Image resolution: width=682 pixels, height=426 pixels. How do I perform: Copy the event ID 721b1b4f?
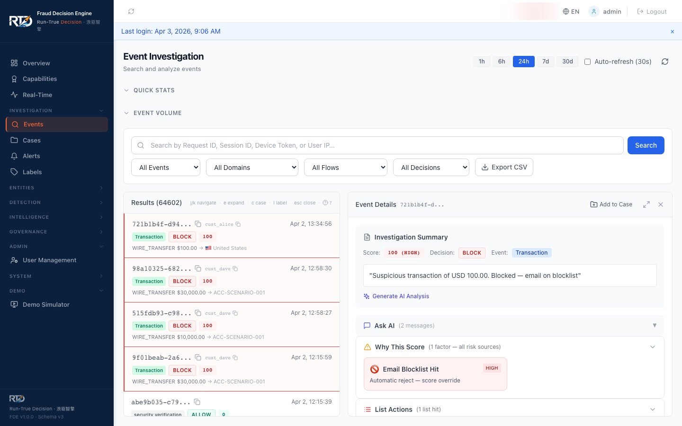point(197,224)
